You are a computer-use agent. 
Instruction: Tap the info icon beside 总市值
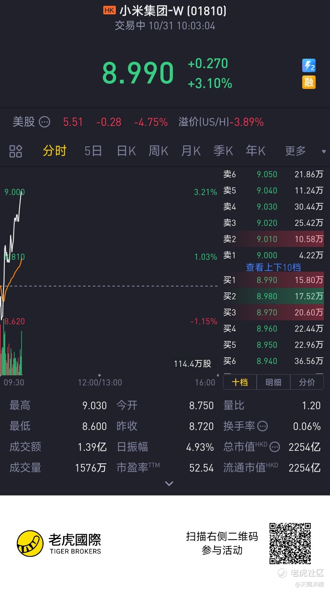275,447
